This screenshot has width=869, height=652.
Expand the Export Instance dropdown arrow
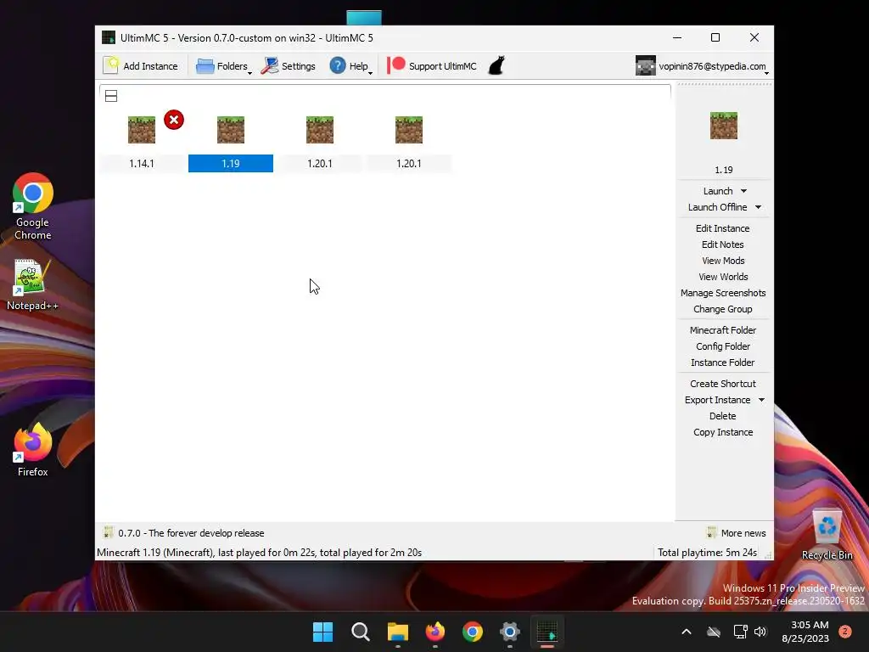click(761, 400)
